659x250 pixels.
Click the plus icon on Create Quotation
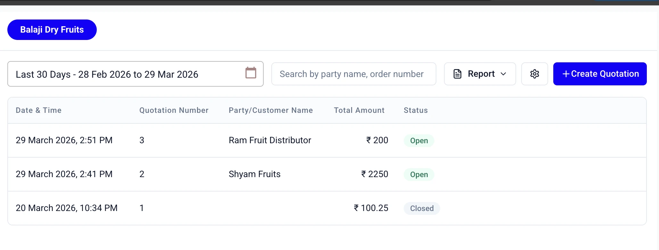tap(566, 74)
